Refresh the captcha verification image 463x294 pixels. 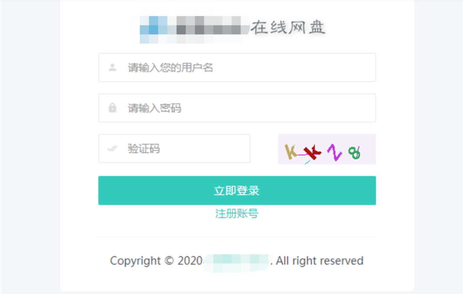tap(327, 149)
